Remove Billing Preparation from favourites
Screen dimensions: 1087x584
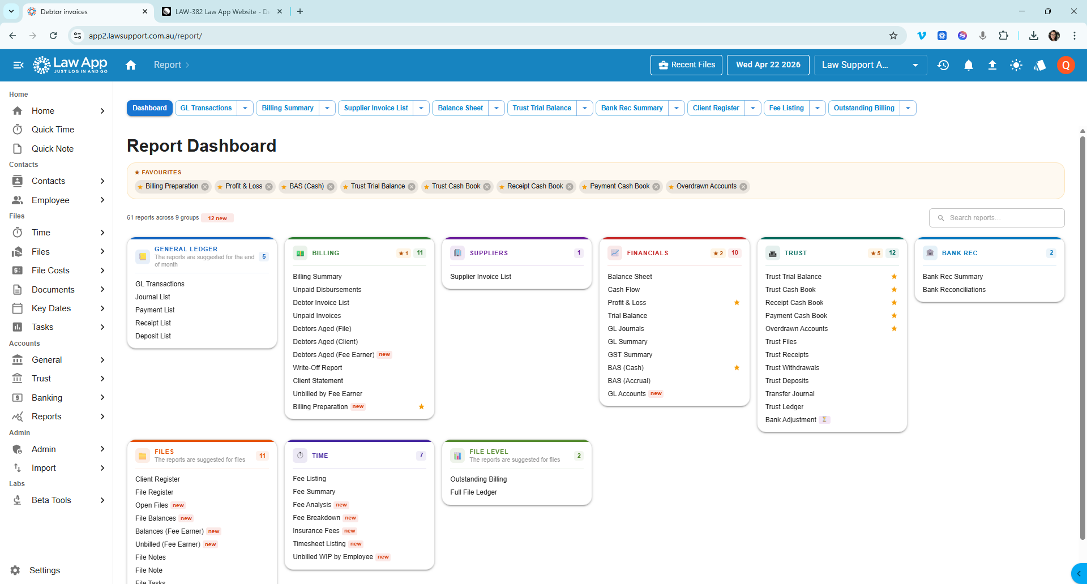[205, 187]
